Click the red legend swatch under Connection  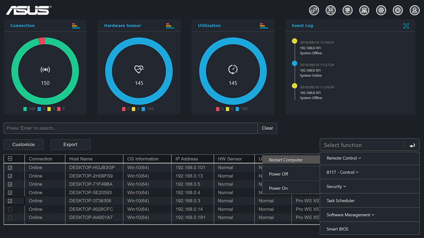coord(59,109)
